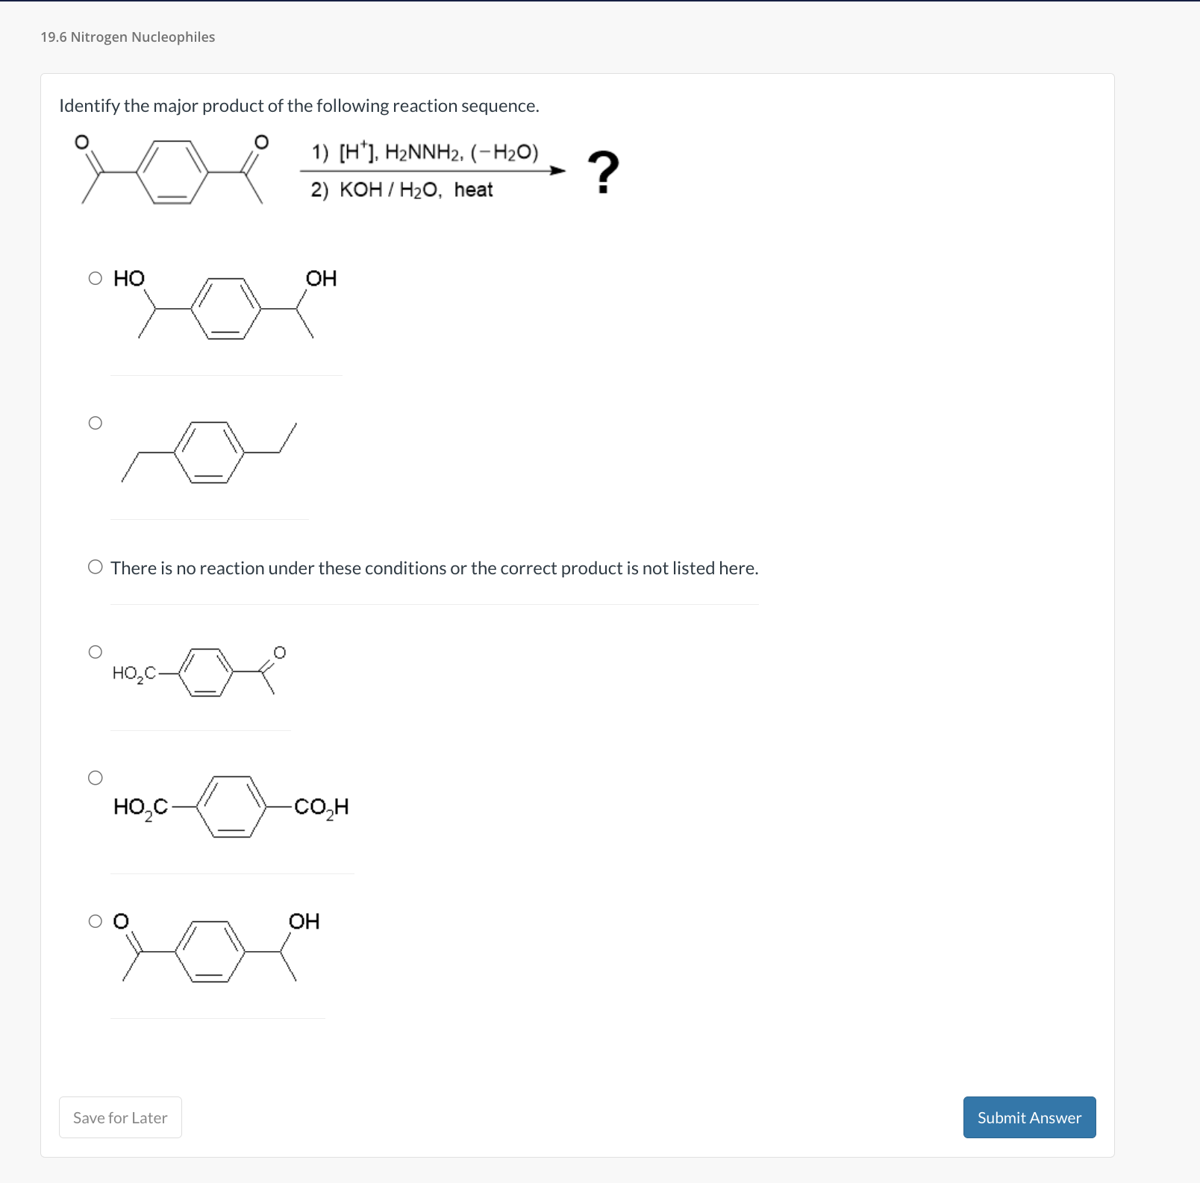
Task: Click the reagent text '[H+], H2NNH2'
Action: (x=424, y=152)
